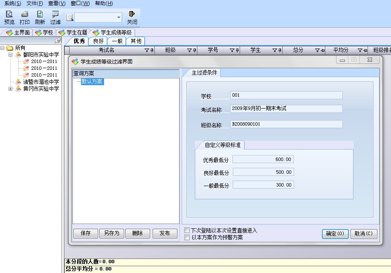The width and height of the screenshot is (391, 273).
Task: Check 以本方案作为预警方案 option
Action: [187, 238]
